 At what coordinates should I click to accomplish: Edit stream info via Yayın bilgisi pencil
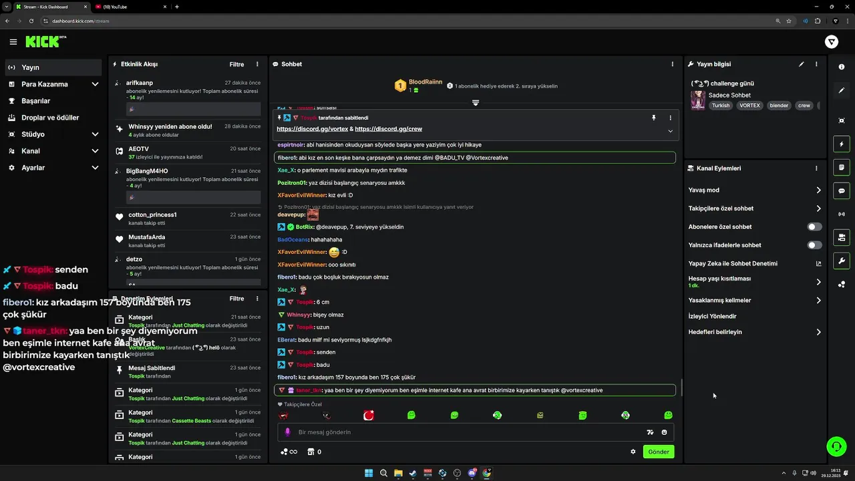pos(802,64)
